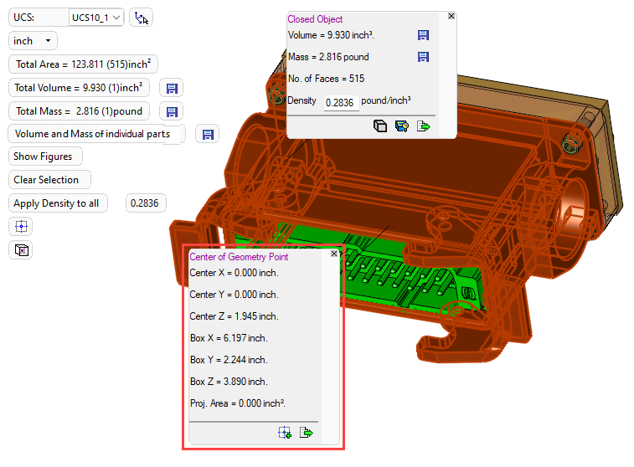Export Closed Object results with arrow icon
Screen dimensions: 634x467
tap(424, 126)
